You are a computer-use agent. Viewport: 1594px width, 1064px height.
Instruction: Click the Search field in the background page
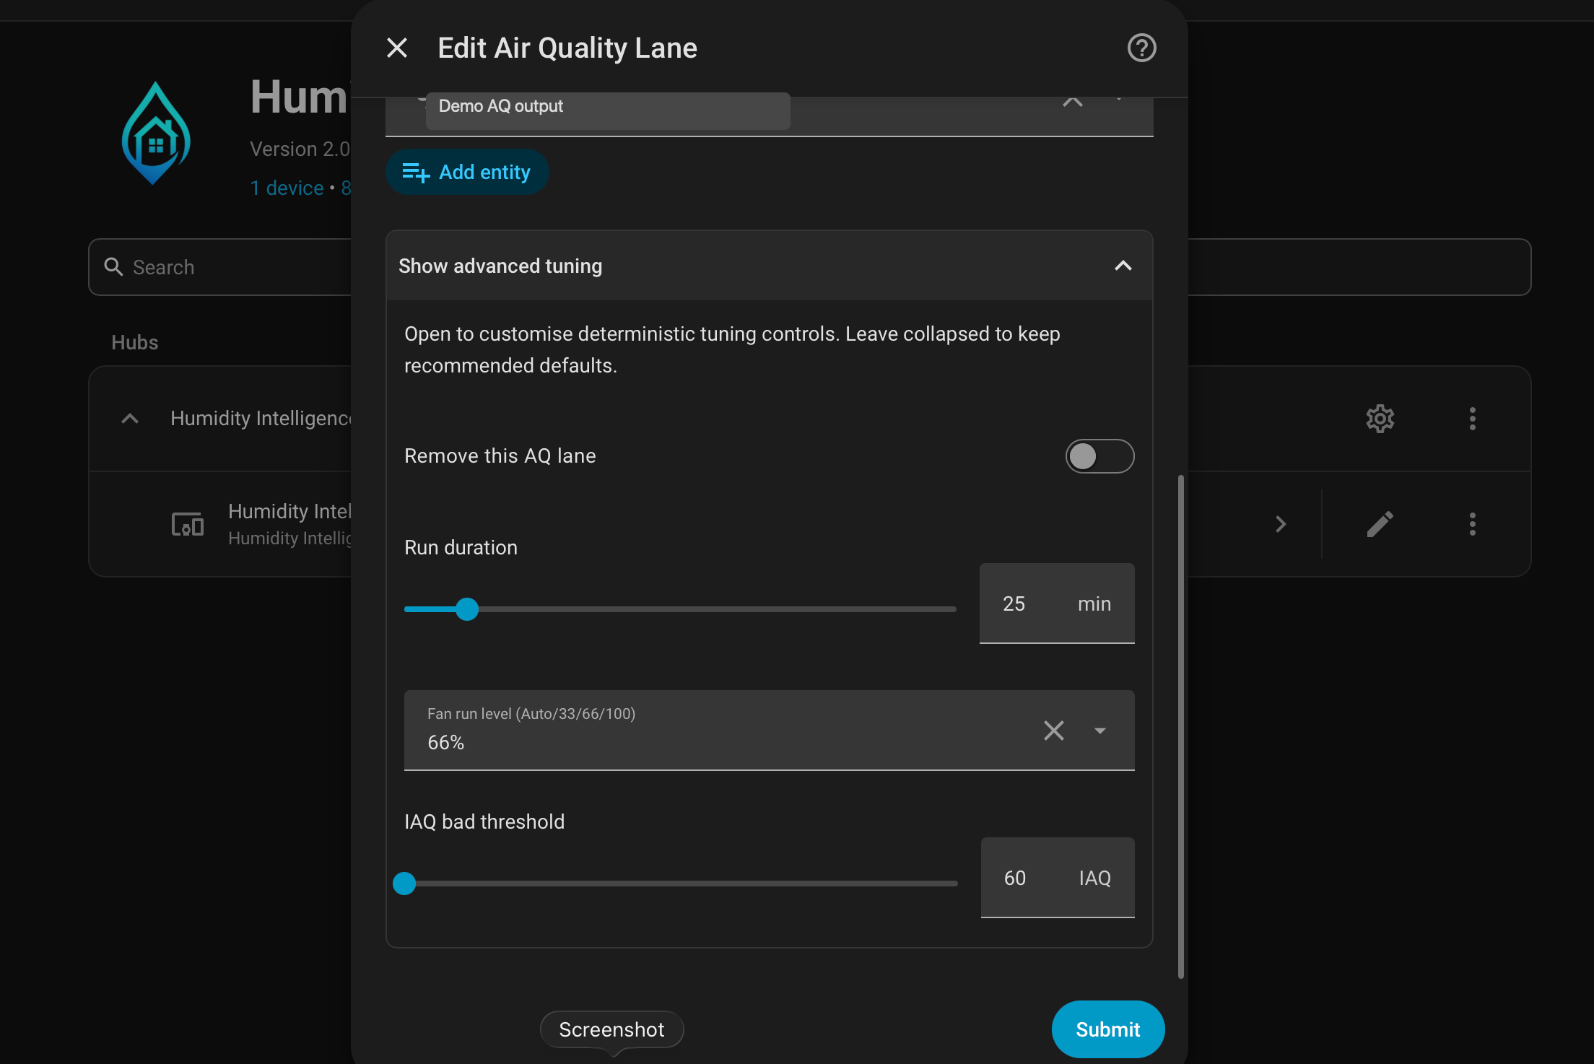219,267
